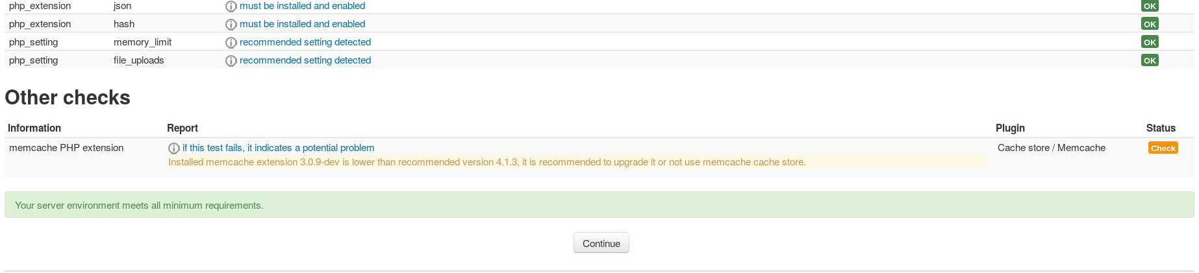Click OK status badge for hash row
This screenshot has height=273, width=1199.
coord(1150,24)
